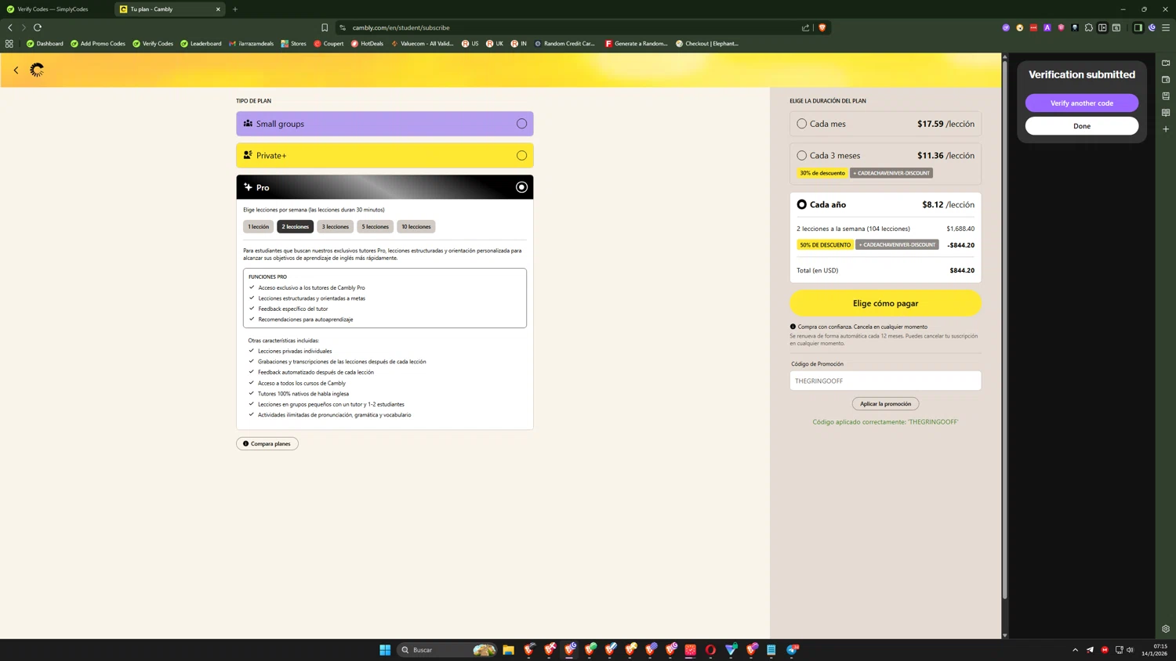
Task: Open the Leaderboard bookmark
Action: pos(201,44)
